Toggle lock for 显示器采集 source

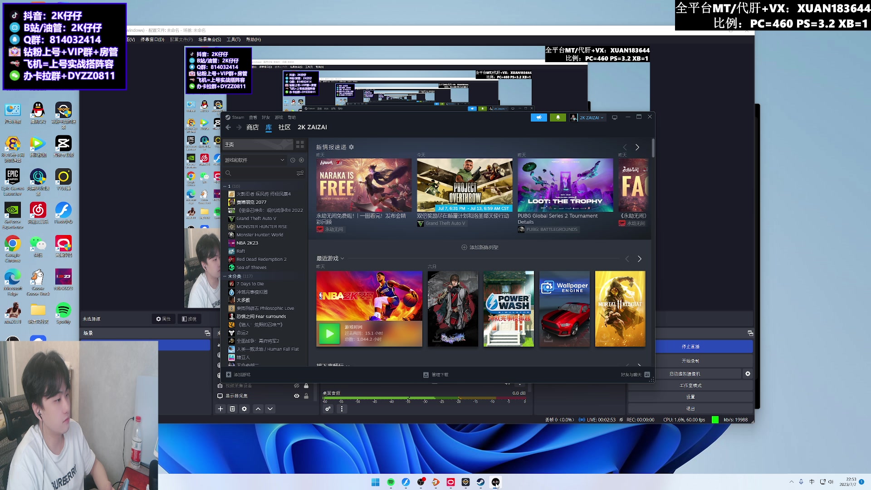pos(306,396)
